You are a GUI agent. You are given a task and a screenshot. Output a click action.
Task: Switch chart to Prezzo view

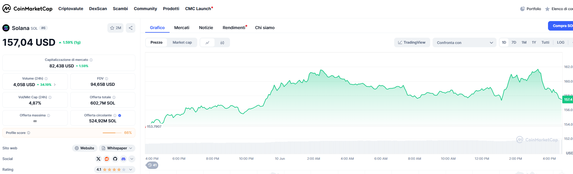point(156,42)
